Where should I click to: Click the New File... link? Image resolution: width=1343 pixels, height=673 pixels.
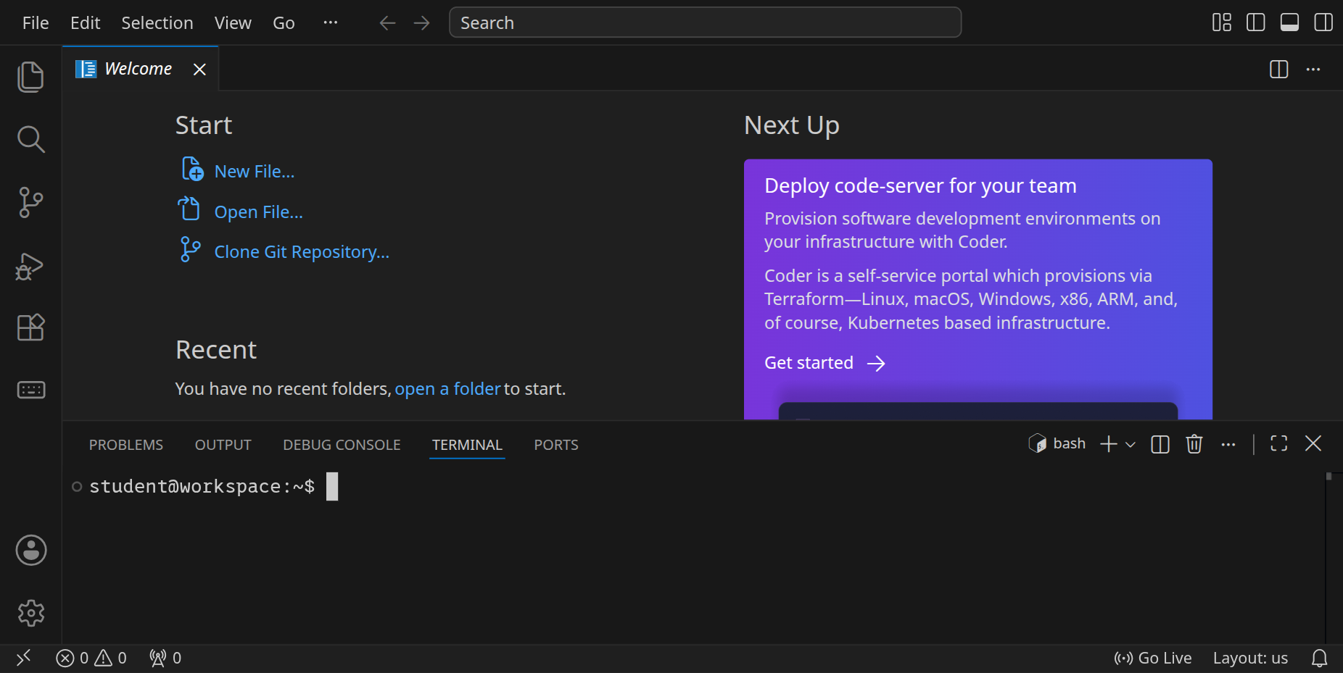pyautogui.click(x=255, y=172)
